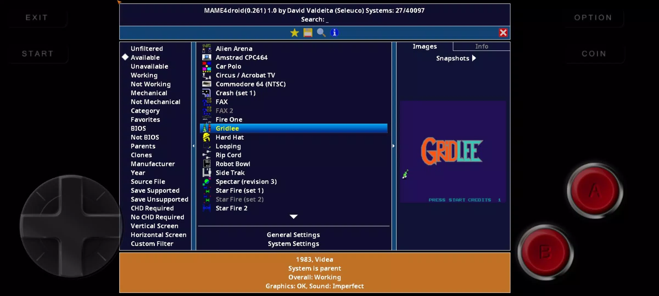Expand the scrollable game list downward
This screenshot has height=296, width=659.
[x=293, y=217]
